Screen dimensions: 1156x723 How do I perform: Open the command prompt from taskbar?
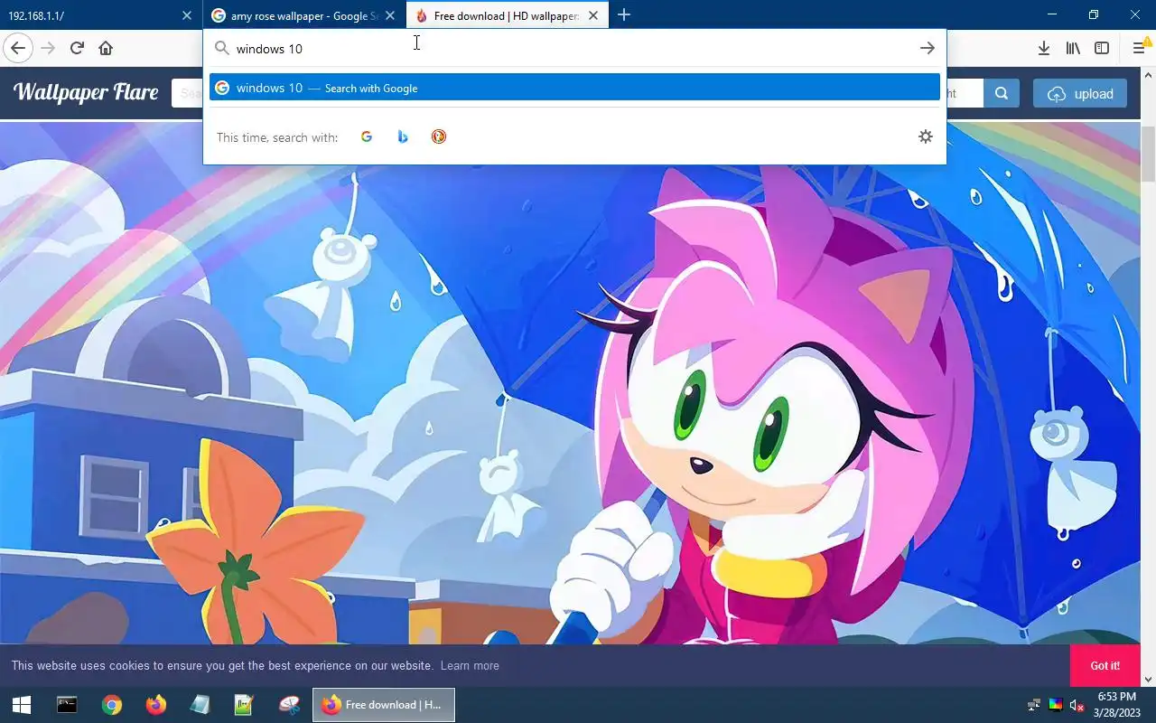tap(67, 705)
